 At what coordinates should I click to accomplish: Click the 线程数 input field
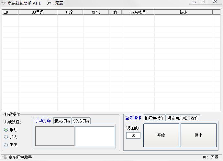click(x=133, y=135)
